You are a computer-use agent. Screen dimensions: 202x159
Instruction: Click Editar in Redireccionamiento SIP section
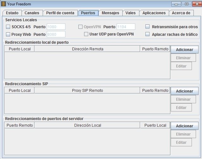point(181,108)
